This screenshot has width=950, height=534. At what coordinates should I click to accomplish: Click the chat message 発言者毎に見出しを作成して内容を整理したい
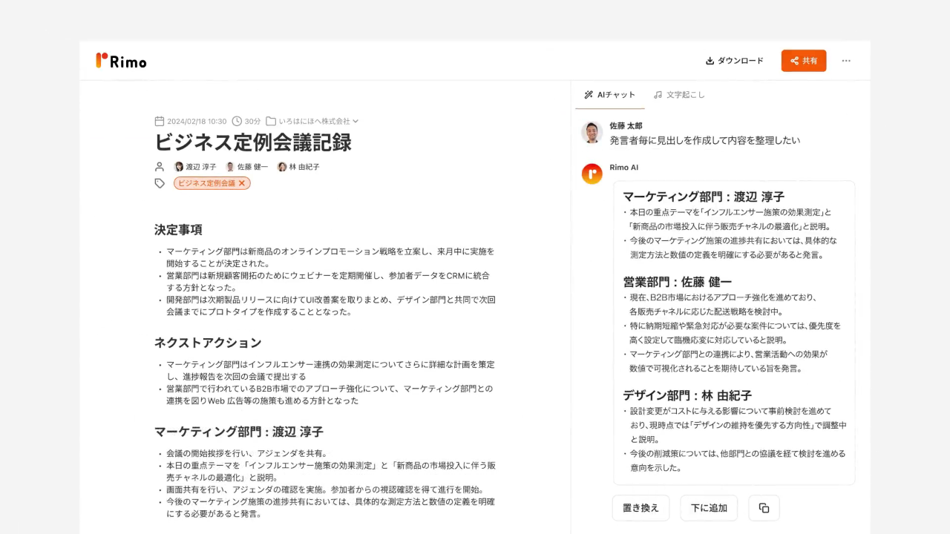[x=705, y=140]
